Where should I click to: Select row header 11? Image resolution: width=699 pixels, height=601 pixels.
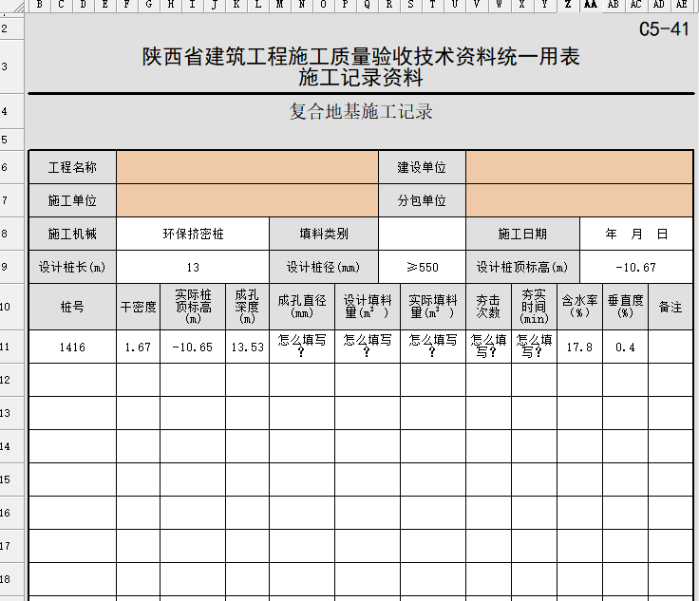pyautogui.click(x=7, y=347)
